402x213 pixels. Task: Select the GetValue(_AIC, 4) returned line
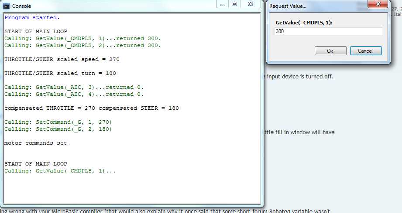coord(74,94)
